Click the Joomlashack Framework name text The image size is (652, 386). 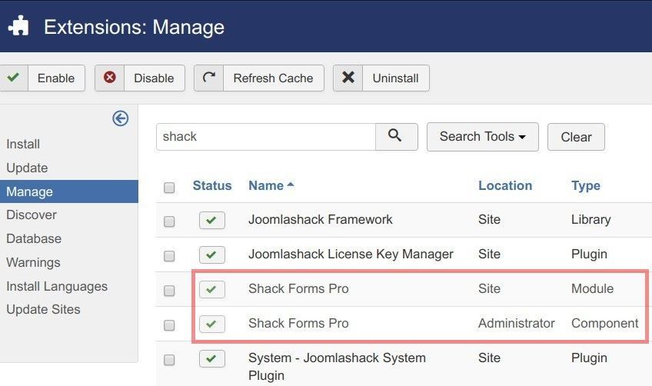click(x=320, y=220)
